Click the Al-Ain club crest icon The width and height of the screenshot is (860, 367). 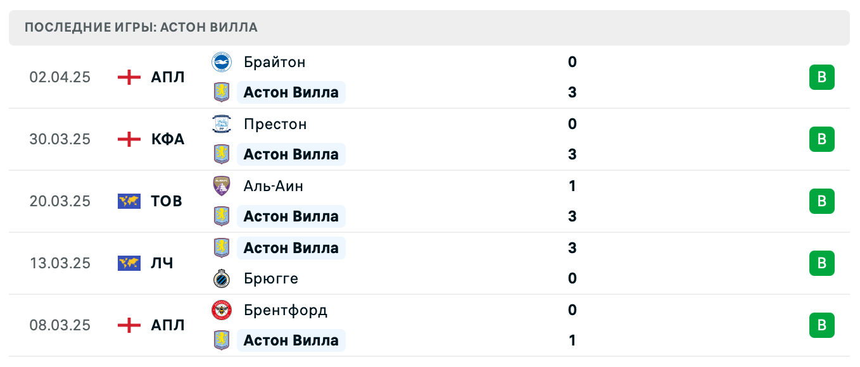point(222,186)
